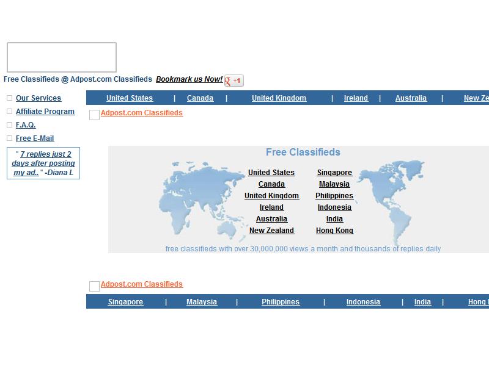Open the upper Adpost.com Classifieds text link
The image size is (489, 366).
click(142, 113)
